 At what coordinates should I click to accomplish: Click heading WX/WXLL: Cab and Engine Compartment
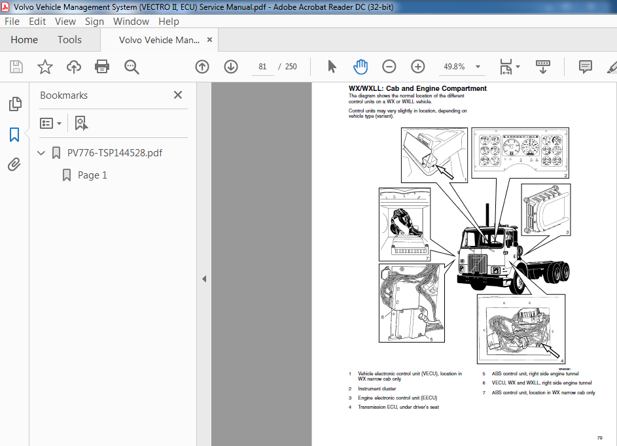click(x=417, y=88)
